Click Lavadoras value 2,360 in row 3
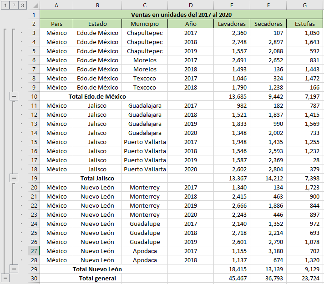 coord(232,33)
